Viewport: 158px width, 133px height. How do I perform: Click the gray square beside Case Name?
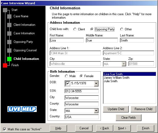(x=9, y=16)
